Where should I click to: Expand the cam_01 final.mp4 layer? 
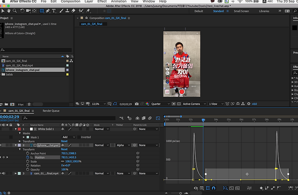pyautogui.click(x=16, y=173)
